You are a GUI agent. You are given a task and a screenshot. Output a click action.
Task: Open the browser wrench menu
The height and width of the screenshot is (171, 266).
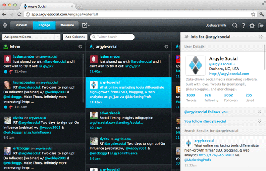(262, 14)
